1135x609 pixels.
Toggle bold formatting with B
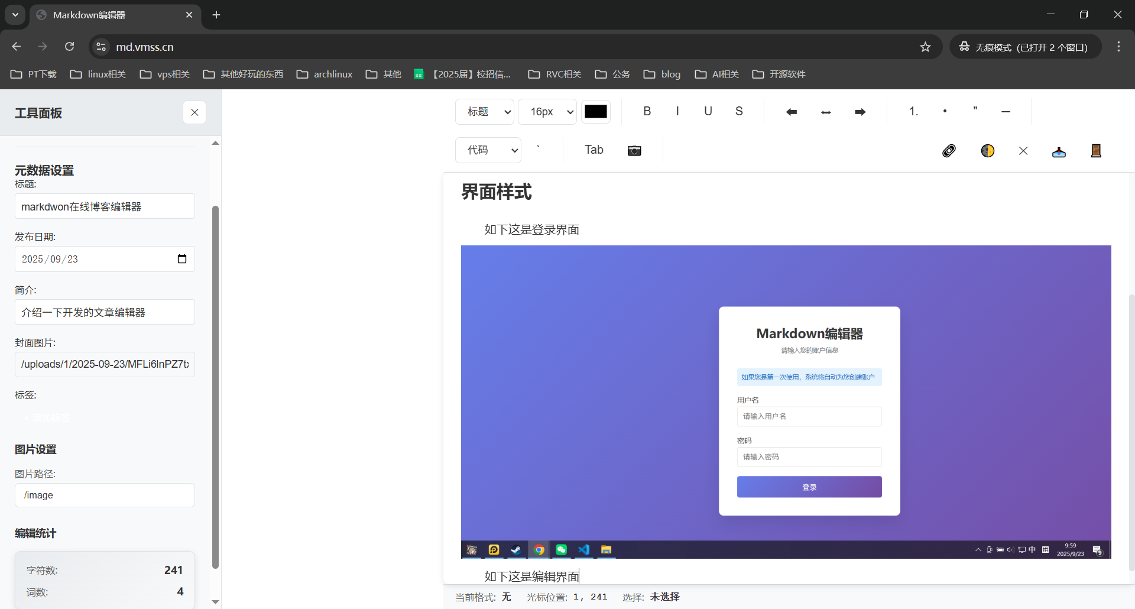click(647, 111)
